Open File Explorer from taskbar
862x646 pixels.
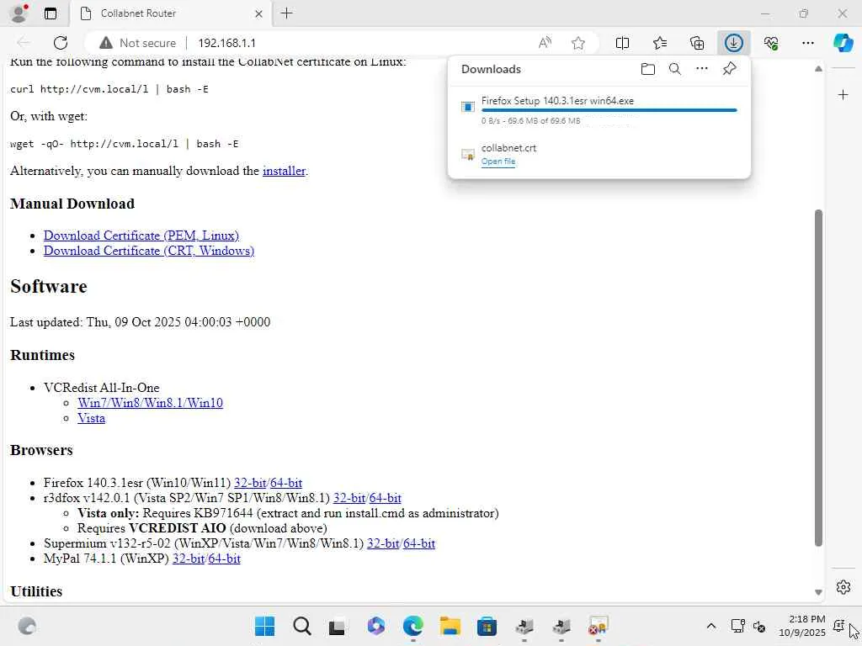[x=450, y=626]
